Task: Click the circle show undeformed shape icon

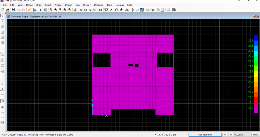Action: 117,10
